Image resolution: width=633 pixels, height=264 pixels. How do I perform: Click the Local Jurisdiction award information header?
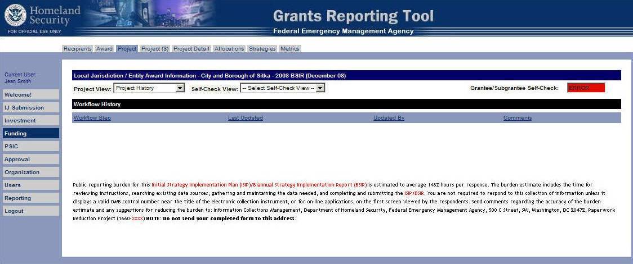pyautogui.click(x=346, y=76)
